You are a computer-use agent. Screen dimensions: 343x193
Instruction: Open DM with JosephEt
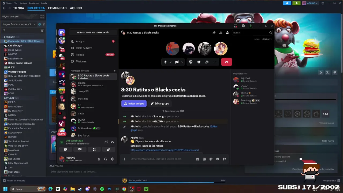(93, 91)
